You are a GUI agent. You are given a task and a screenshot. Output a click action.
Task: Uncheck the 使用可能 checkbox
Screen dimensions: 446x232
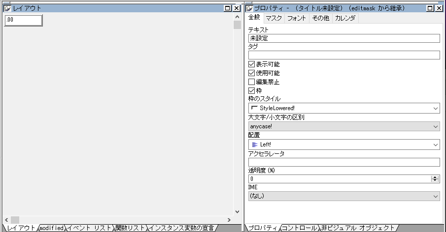[x=252, y=73]
